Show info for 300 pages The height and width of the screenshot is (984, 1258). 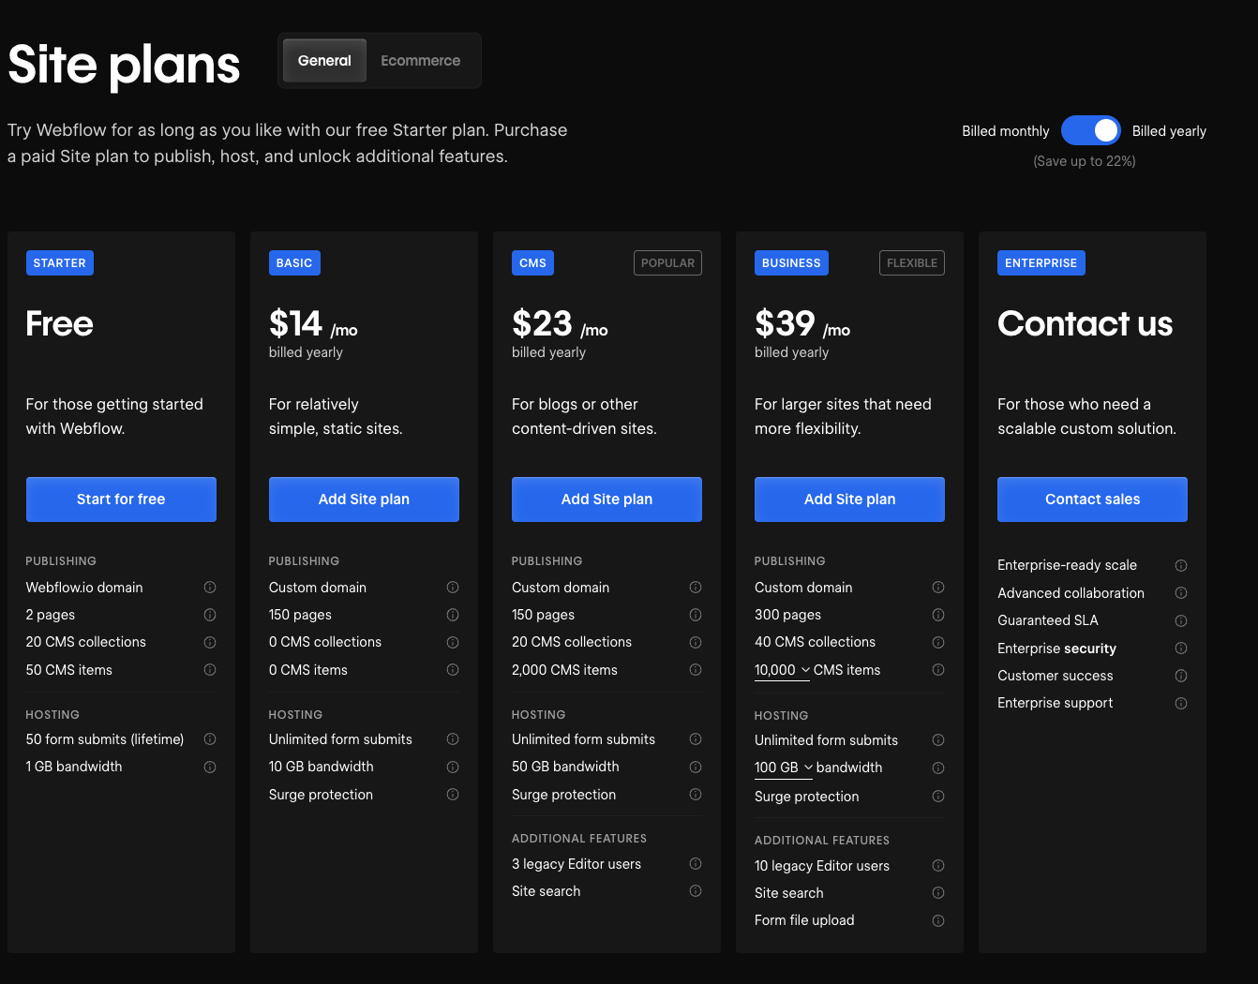click(938, 615)
